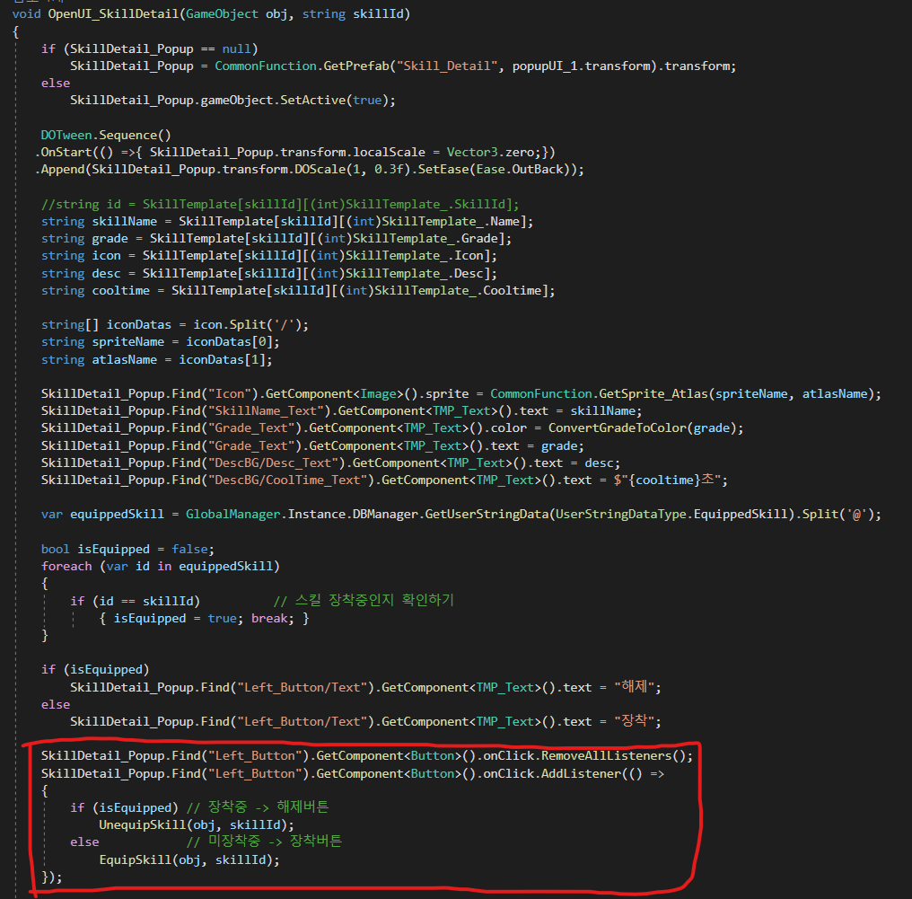Select the "장착" string literal
This screenshot has height=899, width=912.
[x=635, y=721]
